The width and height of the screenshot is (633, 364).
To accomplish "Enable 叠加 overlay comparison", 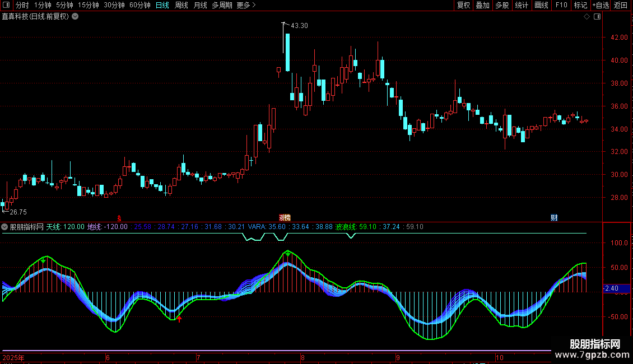I will point(482,5).
